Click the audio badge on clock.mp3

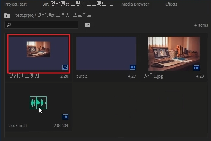65,117
